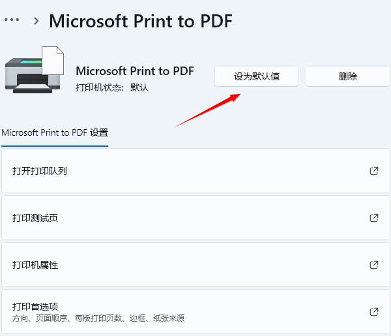Click the 默认 status value text

click(x=139, y=87)
